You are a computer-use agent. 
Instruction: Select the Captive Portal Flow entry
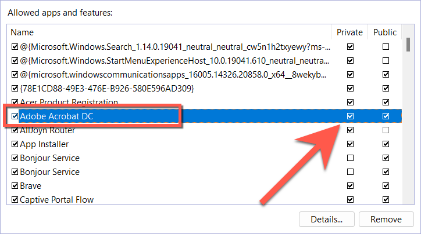[x=56, y=199]
